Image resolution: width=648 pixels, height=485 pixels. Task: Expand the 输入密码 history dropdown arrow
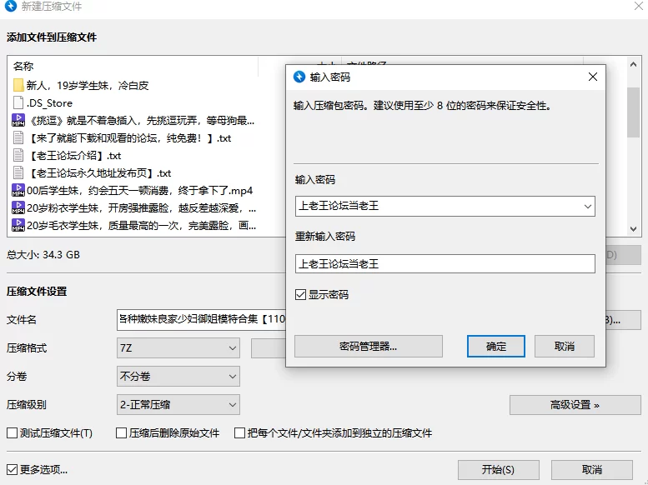tap(587, 206)
